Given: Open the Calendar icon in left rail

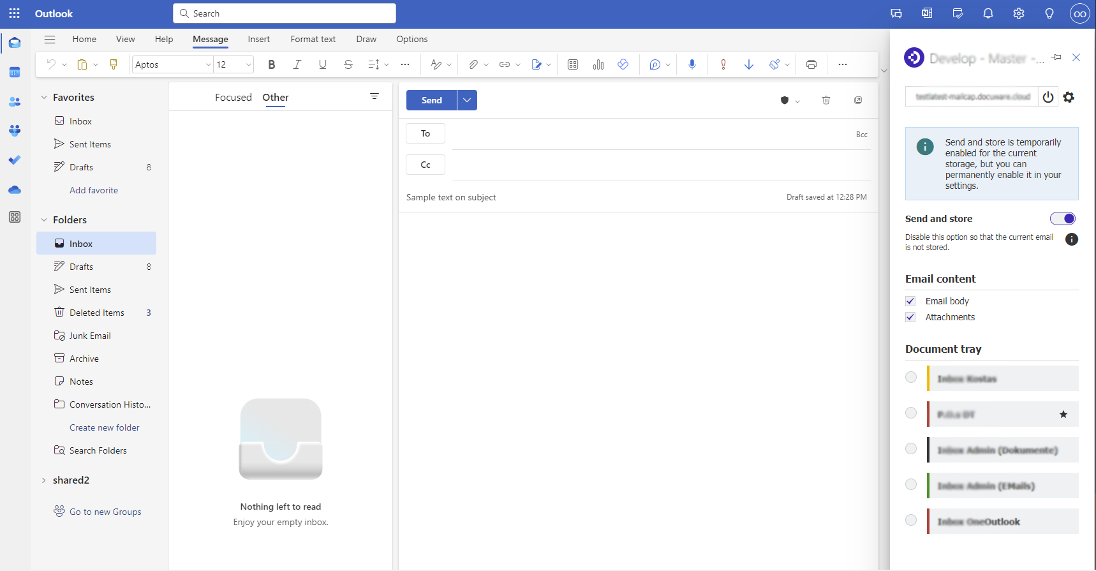Looking at the screenshot, I should point(15,72).
